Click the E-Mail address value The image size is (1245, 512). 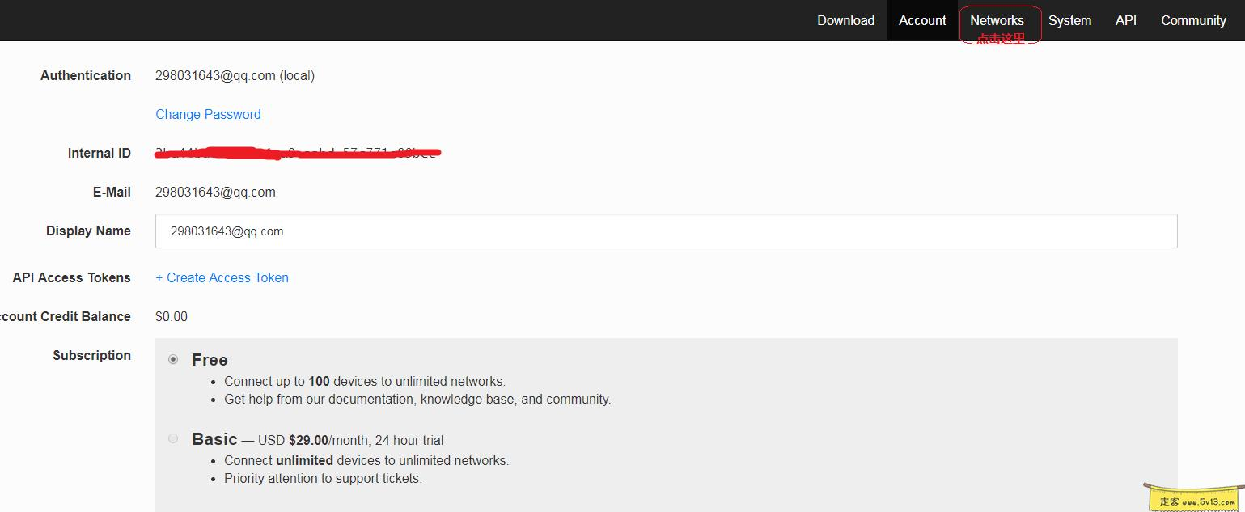pos(215,192)
